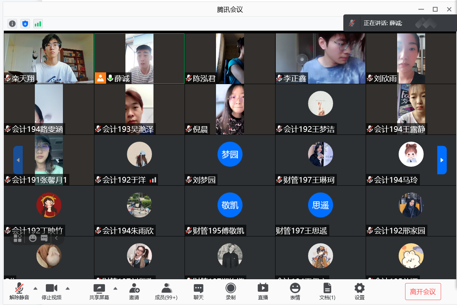Open 成员(99+) members list
Image resolution: width=457 pixels, height=305 pixels.
click(x=166, y=291)
